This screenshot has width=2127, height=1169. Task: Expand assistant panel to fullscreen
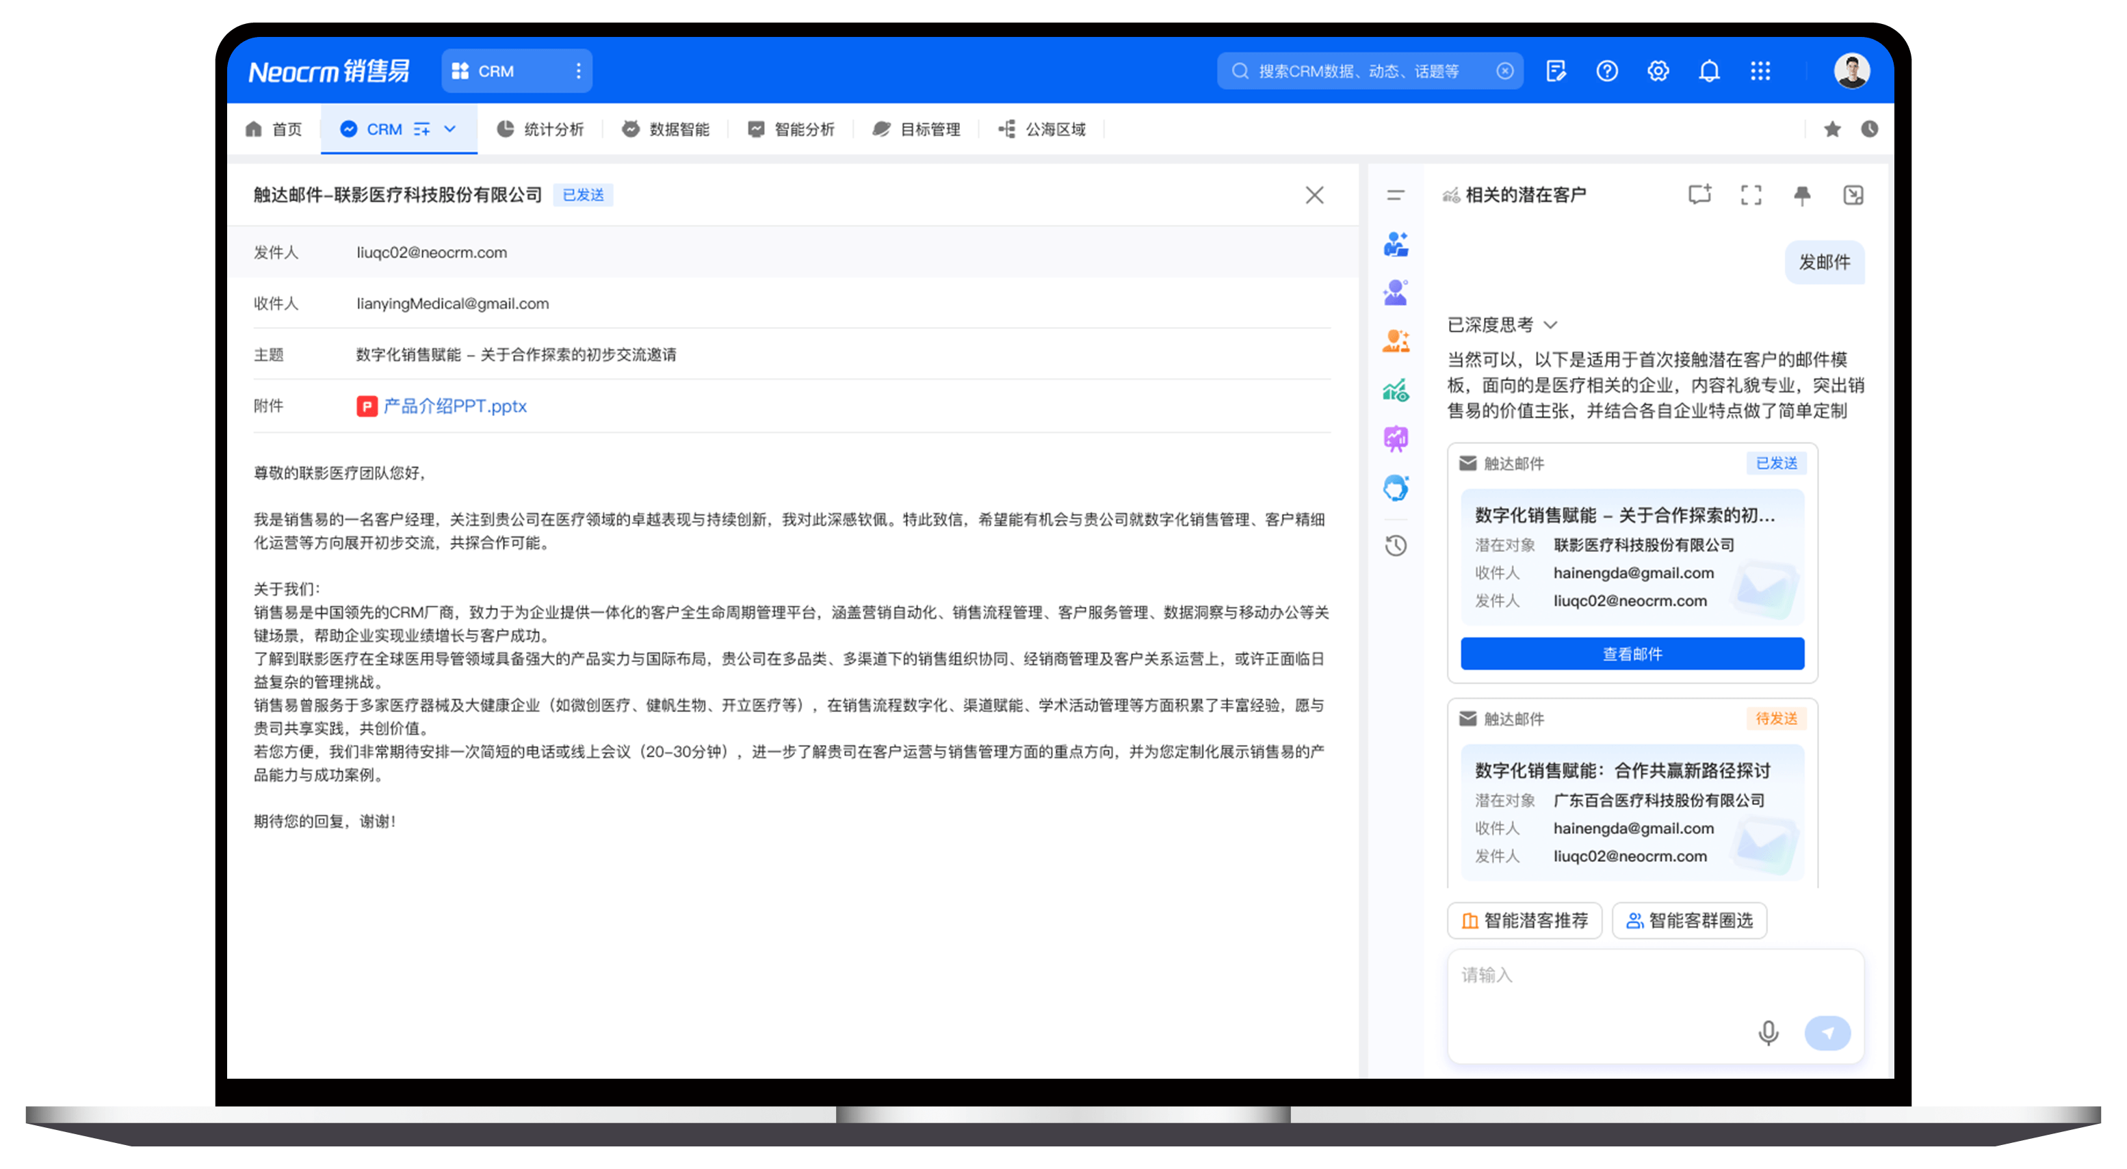[x=1751, y=195]
